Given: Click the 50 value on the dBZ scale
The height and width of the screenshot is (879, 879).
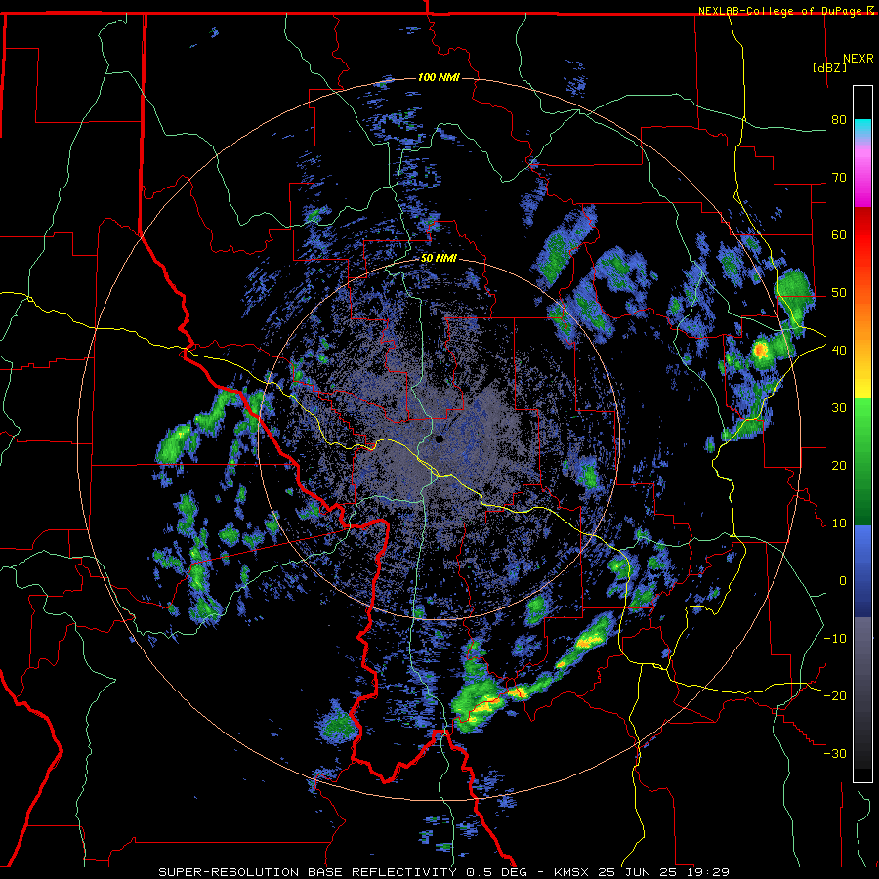Looking at the screenshot, I should [x=839, y=293].
